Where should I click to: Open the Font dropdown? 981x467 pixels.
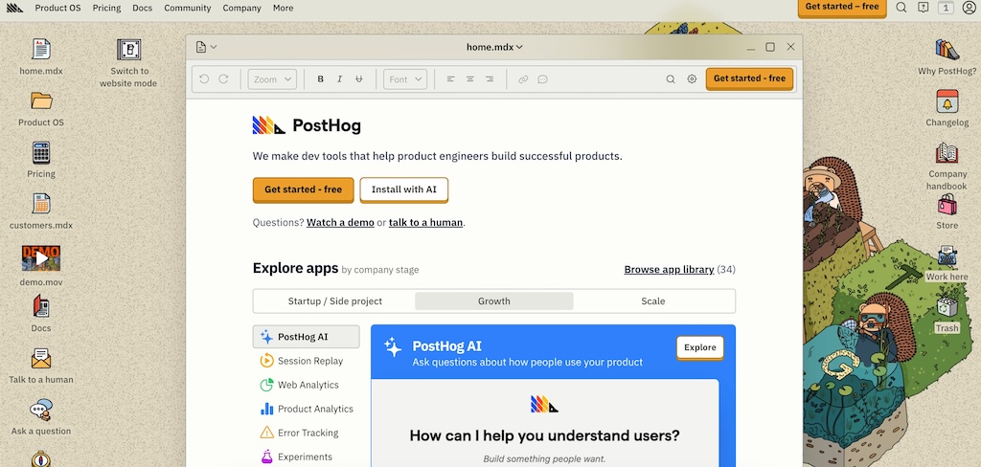[x=405, y=79]
